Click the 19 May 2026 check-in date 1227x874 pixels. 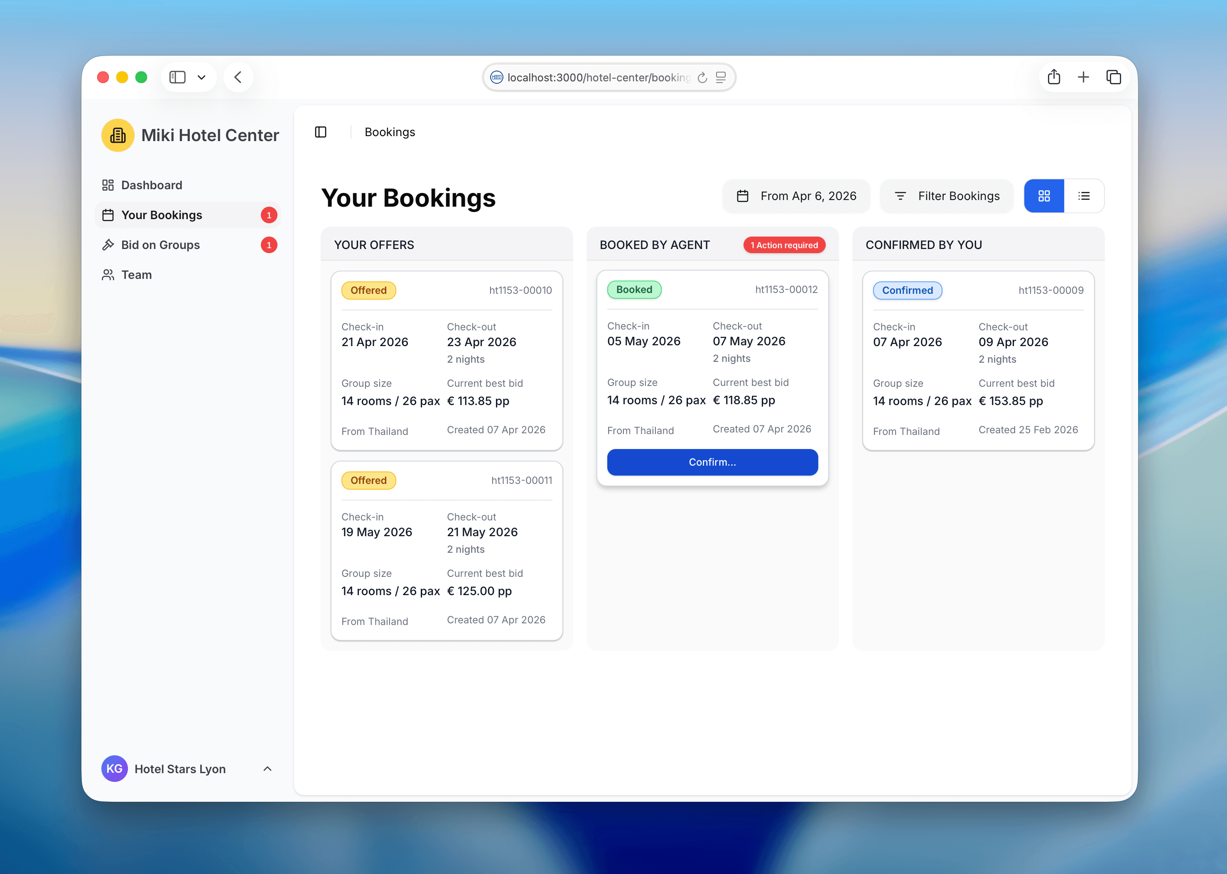[376, 532]
